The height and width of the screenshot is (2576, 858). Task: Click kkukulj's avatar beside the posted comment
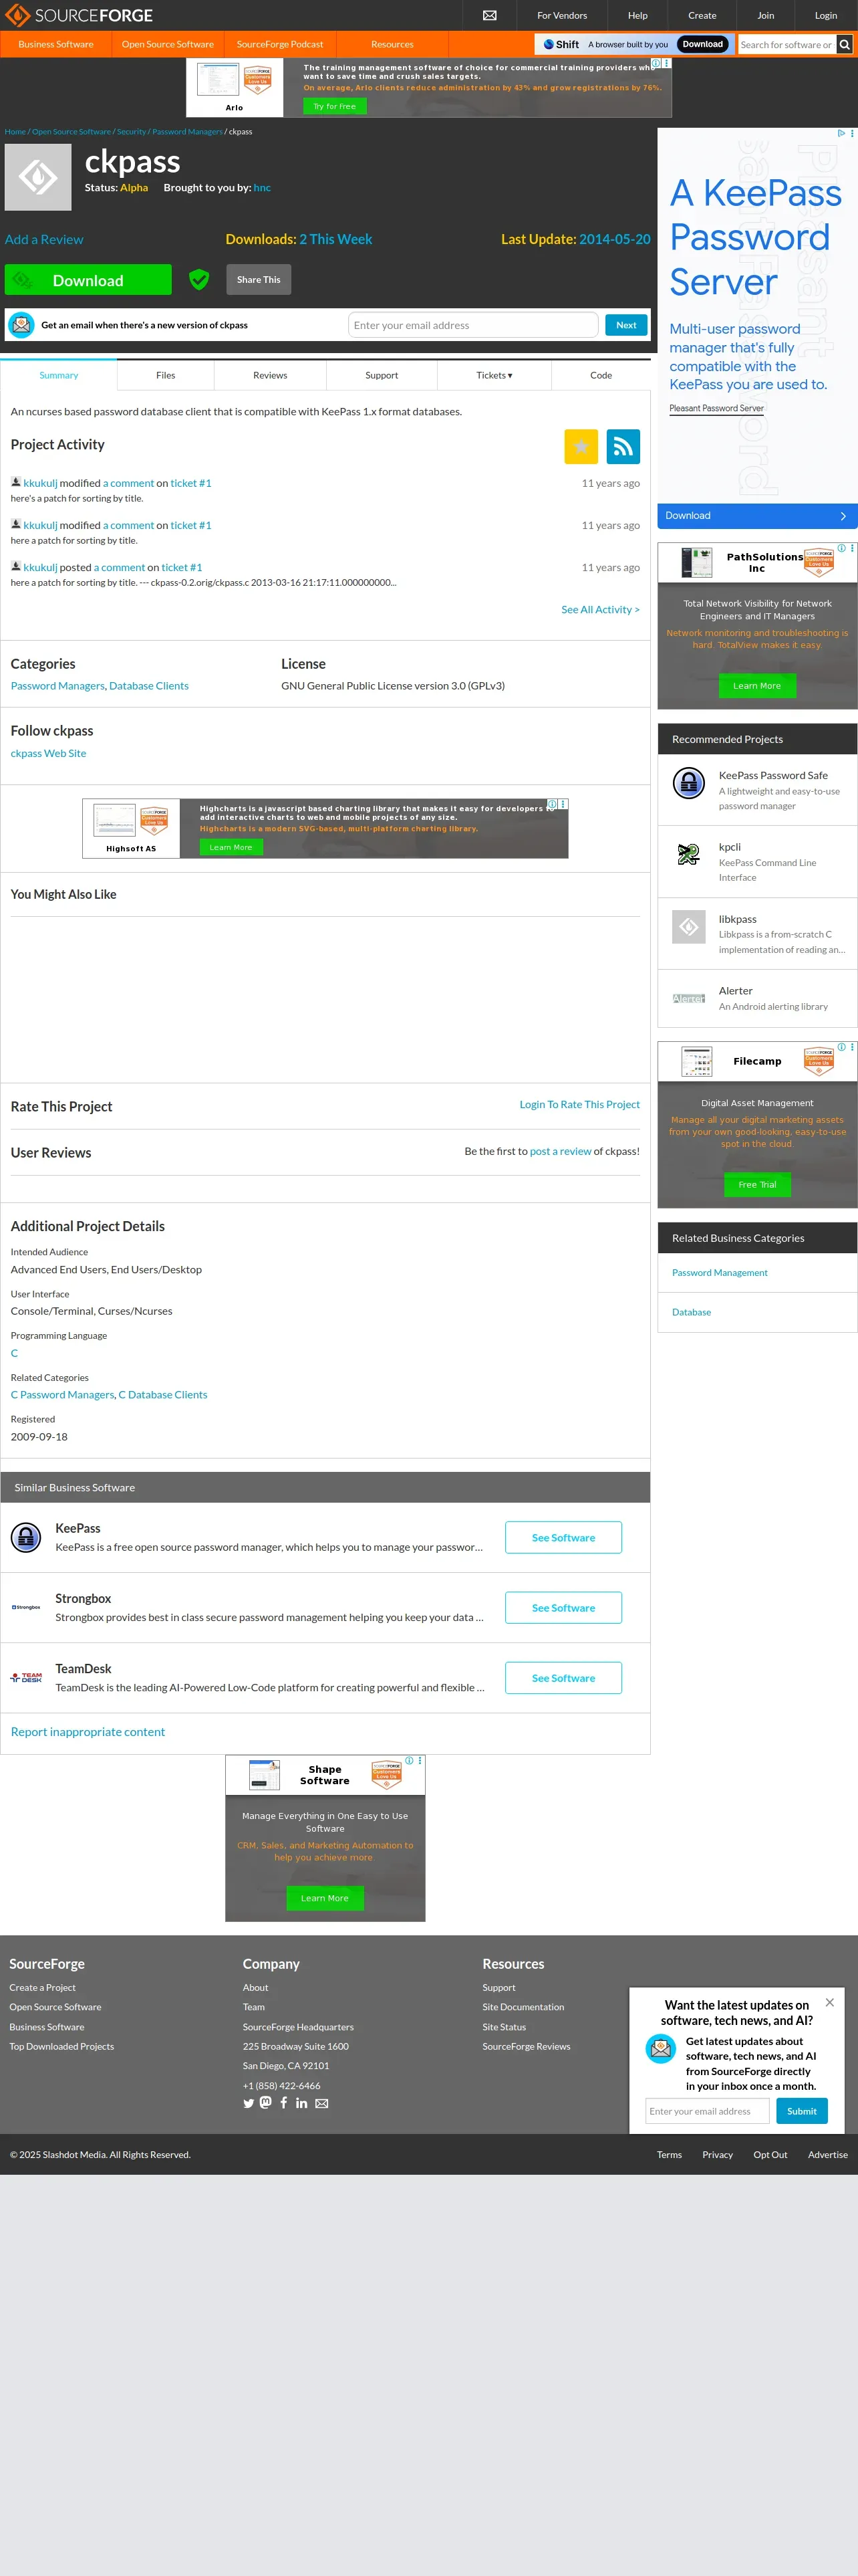pos(16,566)
